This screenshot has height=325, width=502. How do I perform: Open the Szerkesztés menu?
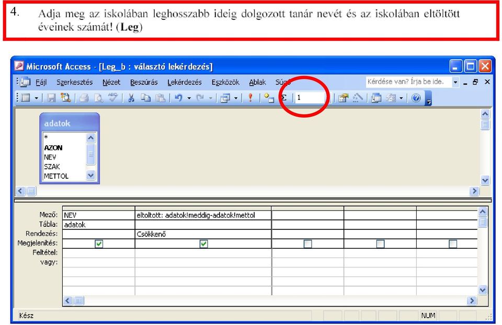pos(75,82)
